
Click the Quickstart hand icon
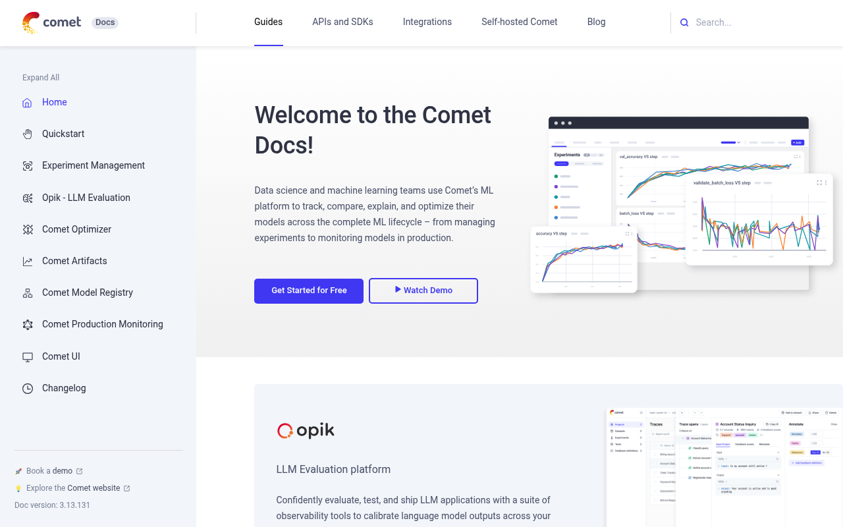point(27,134)
